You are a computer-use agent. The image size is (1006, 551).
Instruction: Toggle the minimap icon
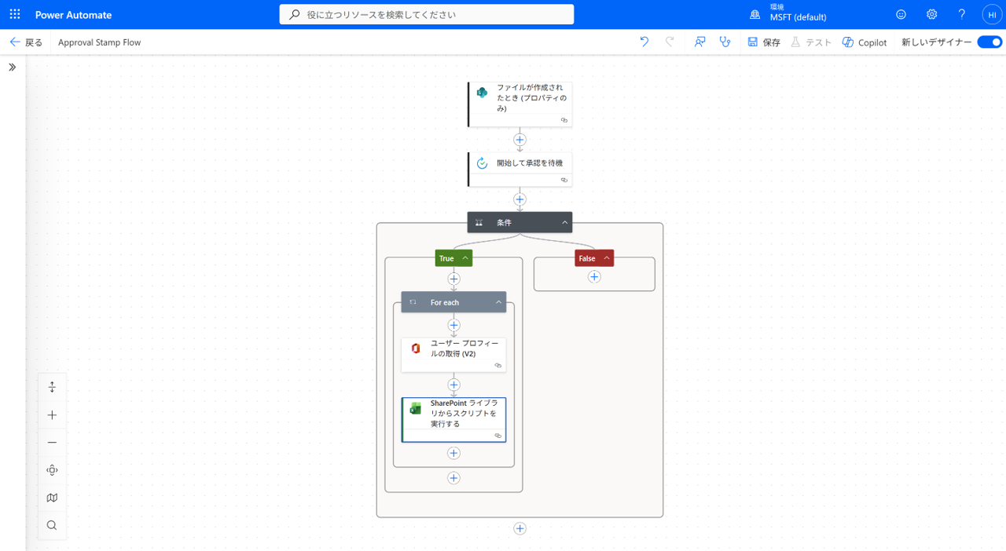pos(52,498)
